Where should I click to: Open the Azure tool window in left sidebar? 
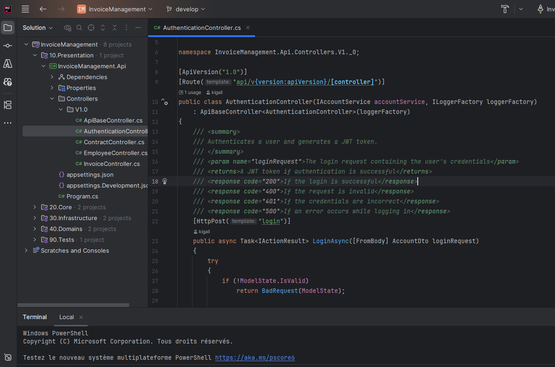pos(8,64)
